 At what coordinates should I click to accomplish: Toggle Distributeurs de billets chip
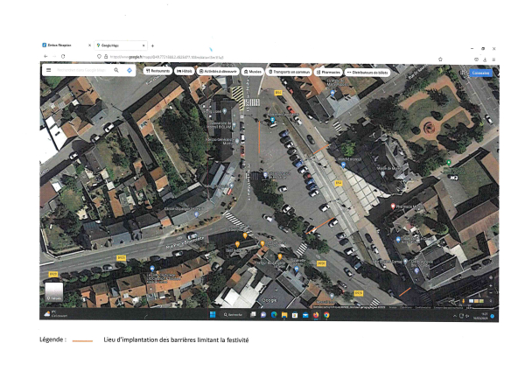[367, 71]
